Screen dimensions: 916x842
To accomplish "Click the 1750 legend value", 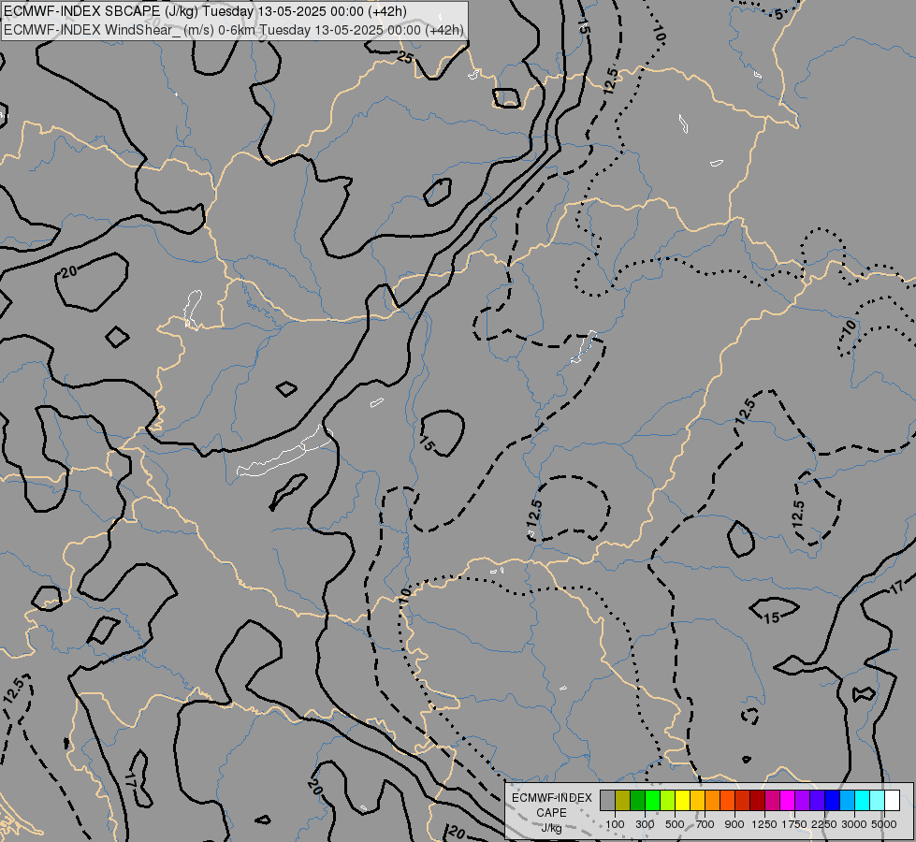I will tap(794, 824).
